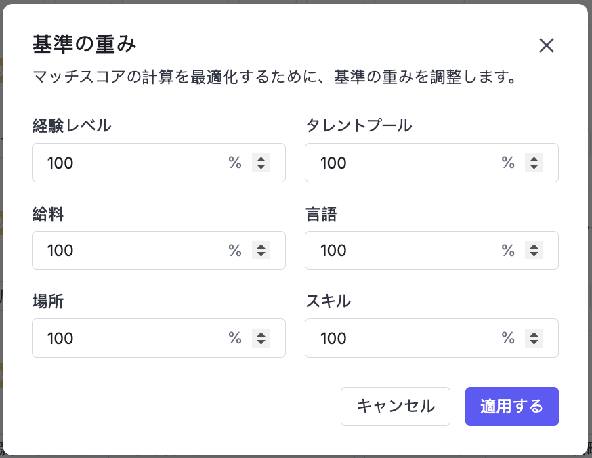This screenshot has width=592, height=458.
Task: Increase スキル weight with up arrow
Action: (534, 334)
